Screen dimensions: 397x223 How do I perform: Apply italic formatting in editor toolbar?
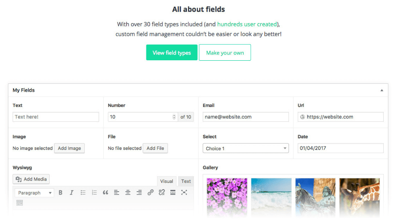[x=72, y=193]
